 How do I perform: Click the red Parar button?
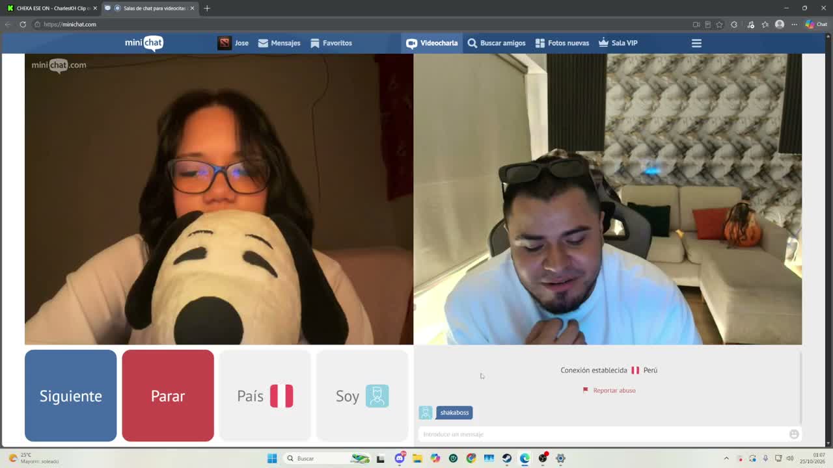(168, 396)
